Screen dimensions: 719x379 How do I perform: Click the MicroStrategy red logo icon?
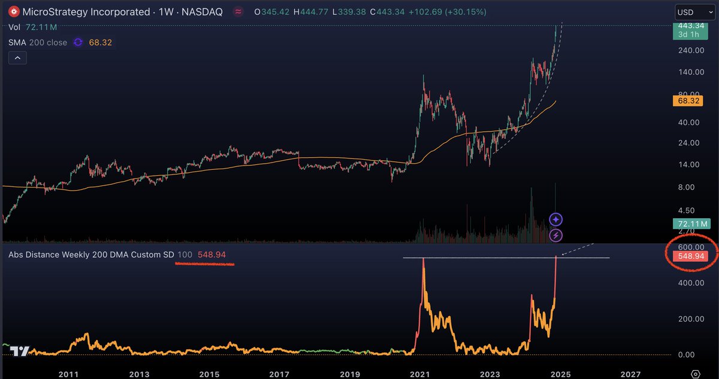[14, 11]
